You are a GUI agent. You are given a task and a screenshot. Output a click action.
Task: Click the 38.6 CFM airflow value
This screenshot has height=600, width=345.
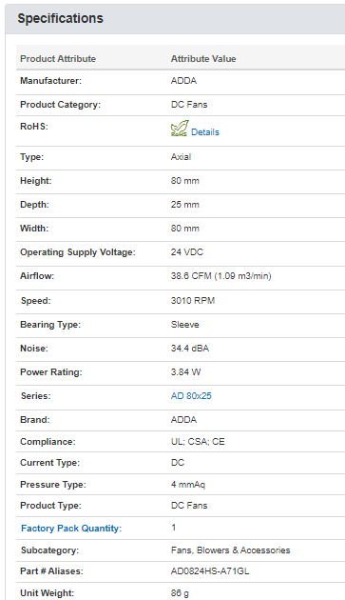(x=221, y=276)
